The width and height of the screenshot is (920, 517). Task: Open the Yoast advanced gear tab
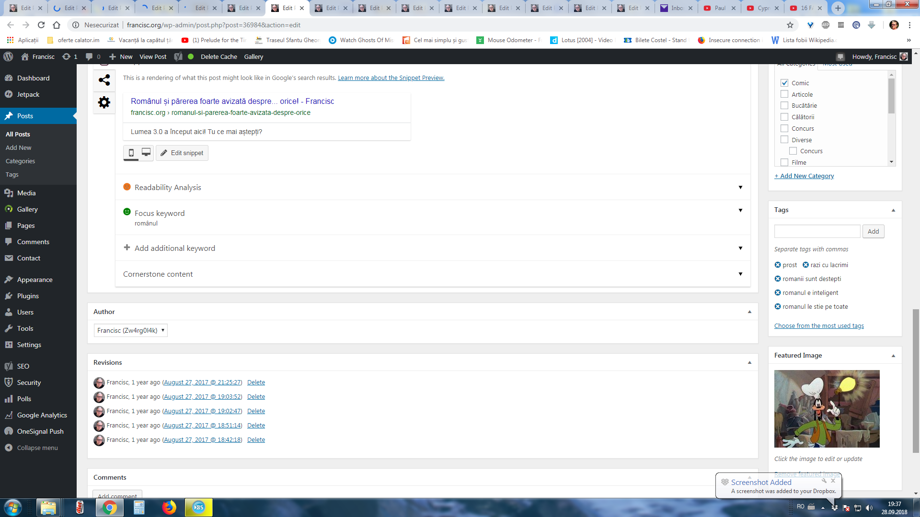(104, 102)
